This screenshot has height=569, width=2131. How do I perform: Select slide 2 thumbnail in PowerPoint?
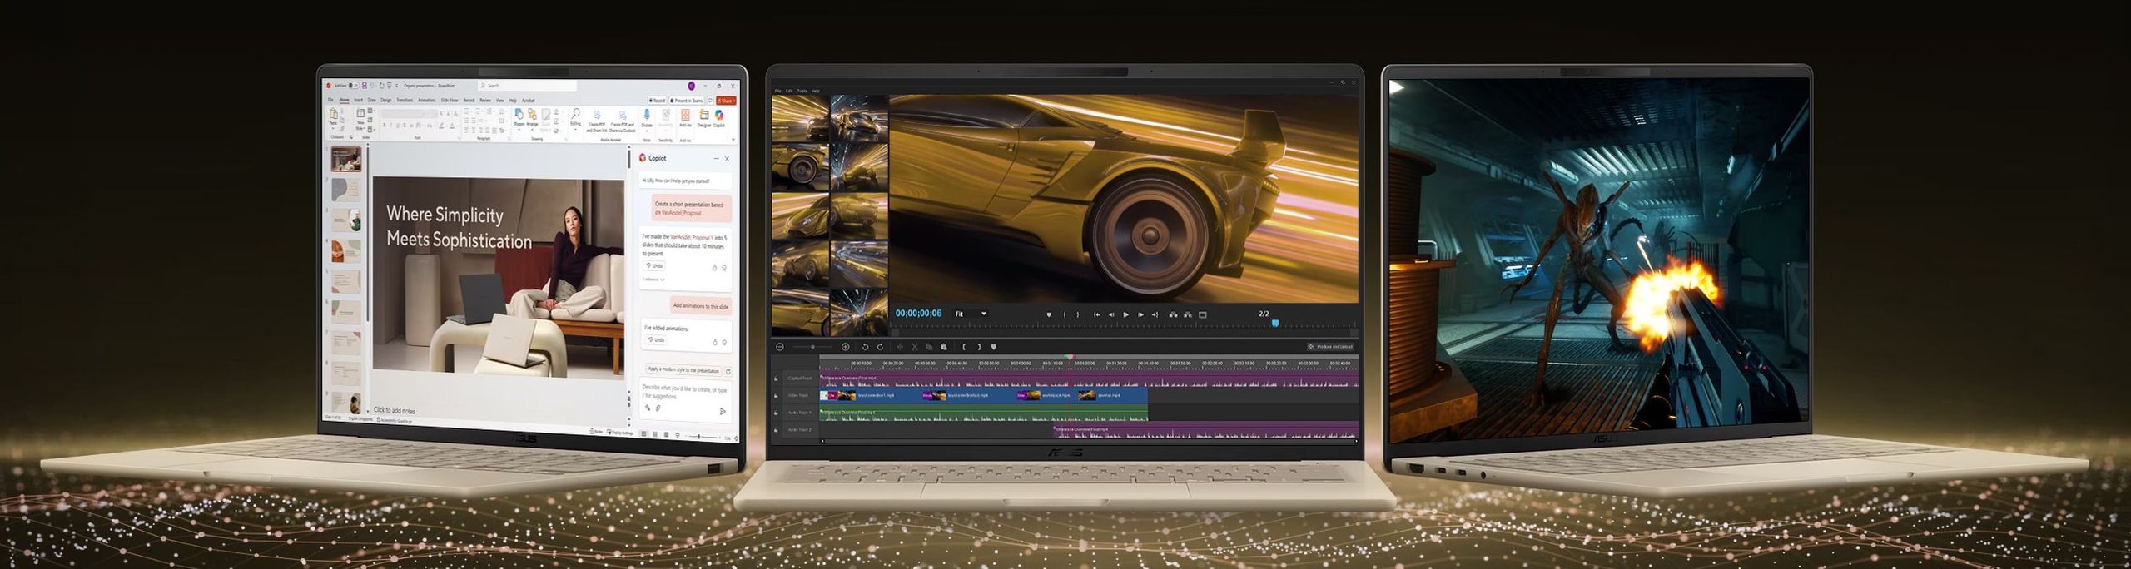point(345,190)
